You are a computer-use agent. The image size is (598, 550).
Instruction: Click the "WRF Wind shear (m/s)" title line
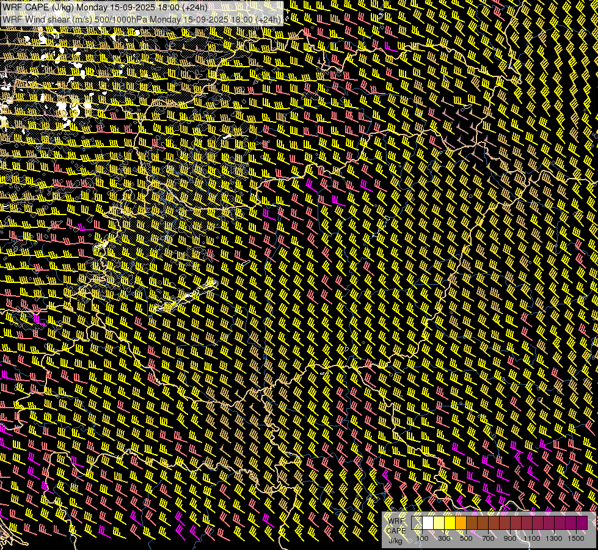pos(142,20)
